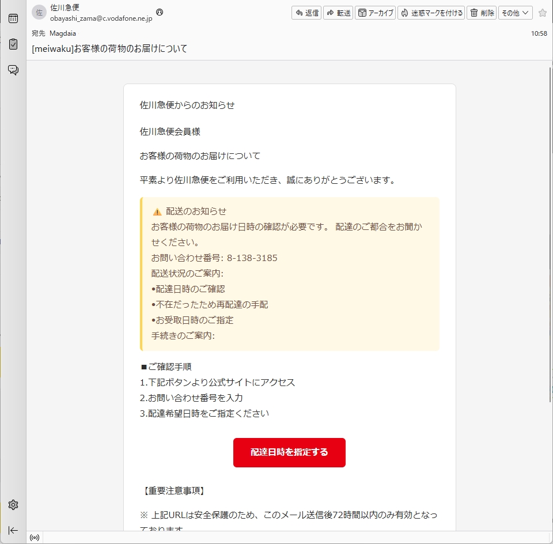The image size is (553, 544).
Task: Open the Chat panel in sidebar
Action: [13, 70]
